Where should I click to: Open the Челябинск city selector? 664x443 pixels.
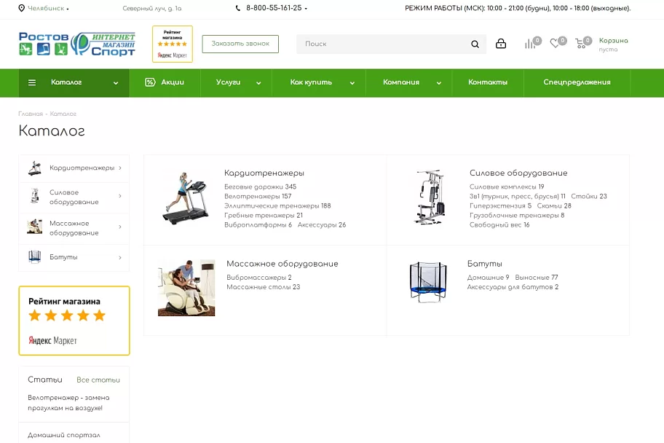tap(44, 8)
